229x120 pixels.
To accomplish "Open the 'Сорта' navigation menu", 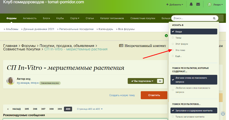I will (x=75, y=18).
